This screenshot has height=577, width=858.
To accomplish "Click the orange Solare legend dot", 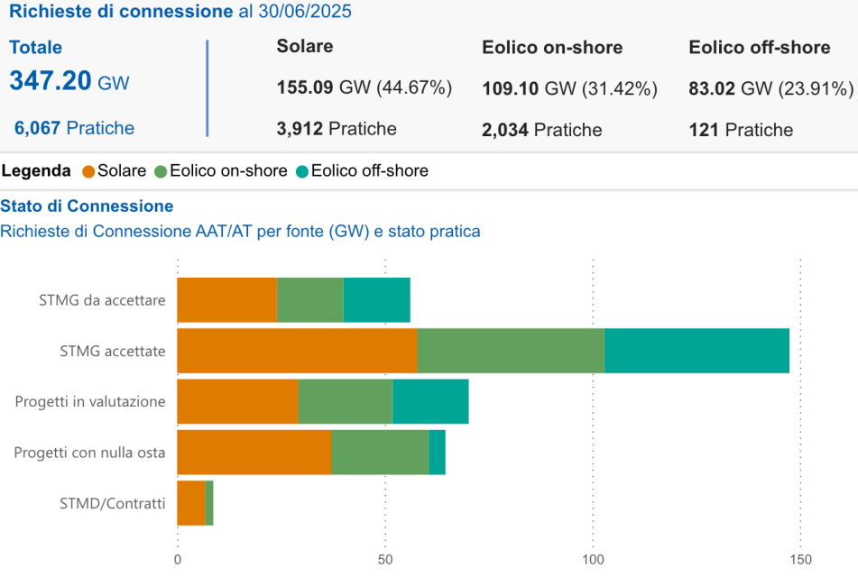I will point(88,171).
